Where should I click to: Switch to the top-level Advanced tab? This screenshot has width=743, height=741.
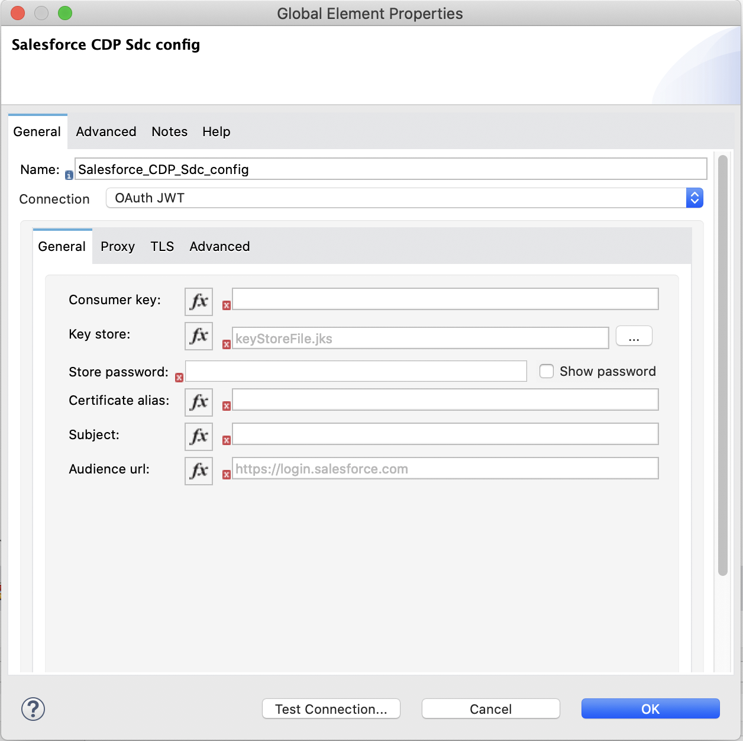[106, 131]
